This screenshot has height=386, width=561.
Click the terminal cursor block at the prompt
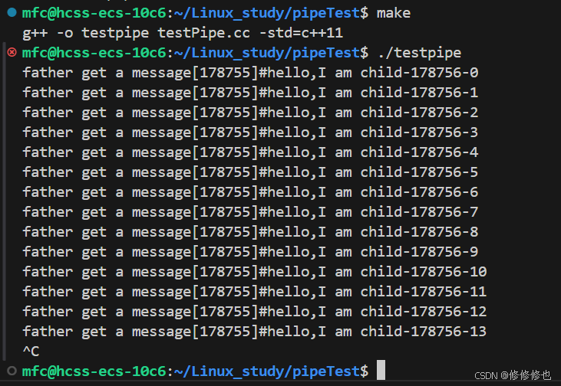[x=381, y=370]
